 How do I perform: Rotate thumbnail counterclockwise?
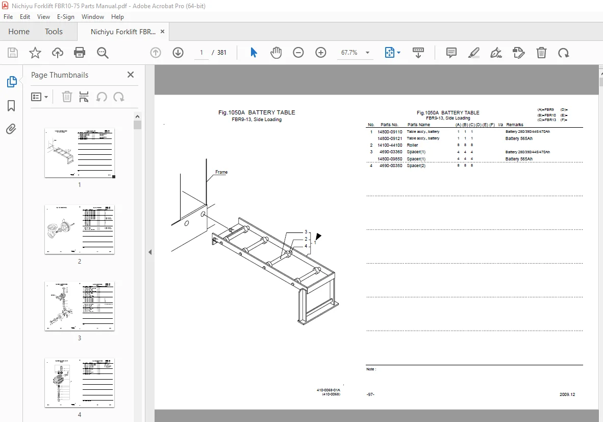(x=102, y=97)
